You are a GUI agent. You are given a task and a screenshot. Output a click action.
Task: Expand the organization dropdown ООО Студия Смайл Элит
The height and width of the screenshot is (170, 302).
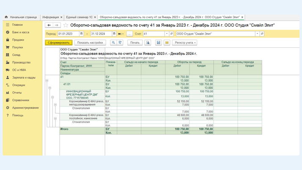click(x=257, y=34)
